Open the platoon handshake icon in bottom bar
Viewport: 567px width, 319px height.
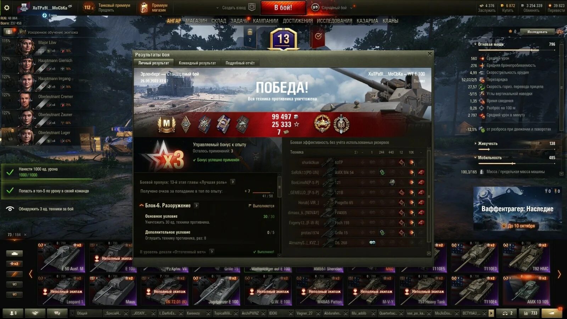point(35,313)
